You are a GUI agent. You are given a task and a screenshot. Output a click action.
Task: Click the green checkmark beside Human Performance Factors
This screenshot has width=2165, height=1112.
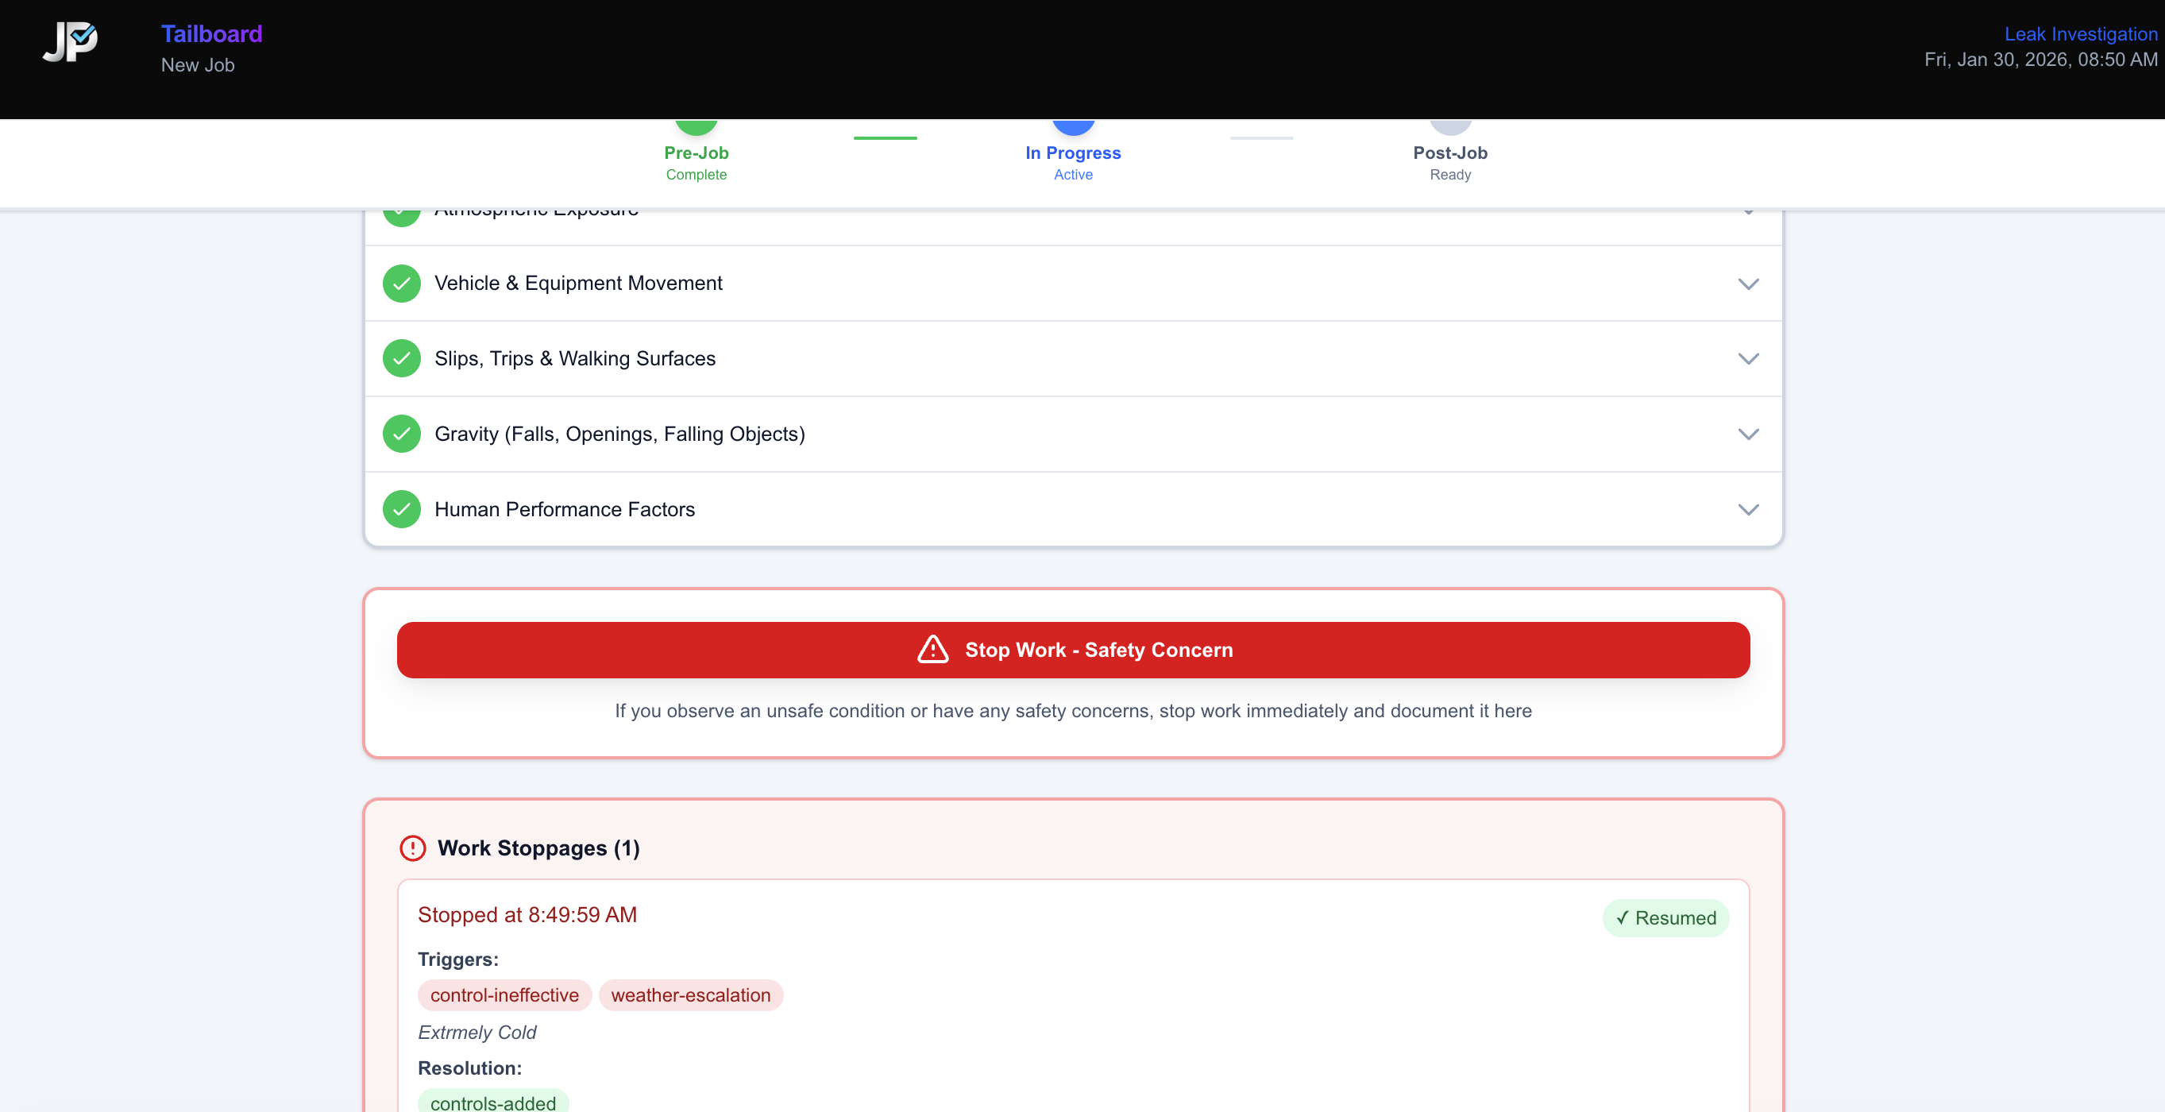click(401, 508)
